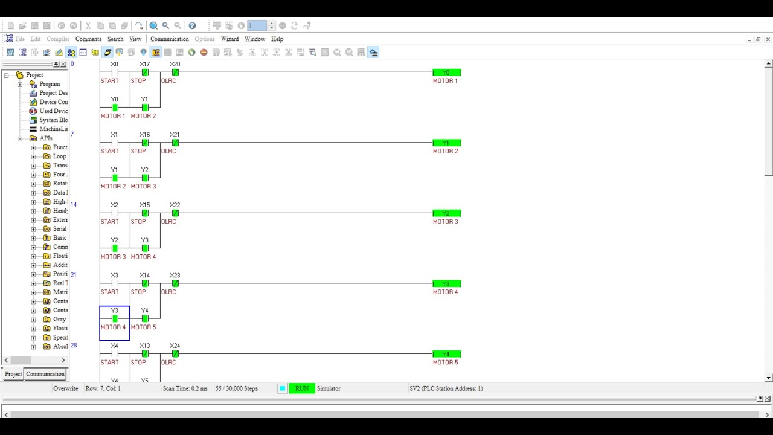Click the scroll down arrow of ladder editor
Screen dimensions: 773x435
point(768,378)
